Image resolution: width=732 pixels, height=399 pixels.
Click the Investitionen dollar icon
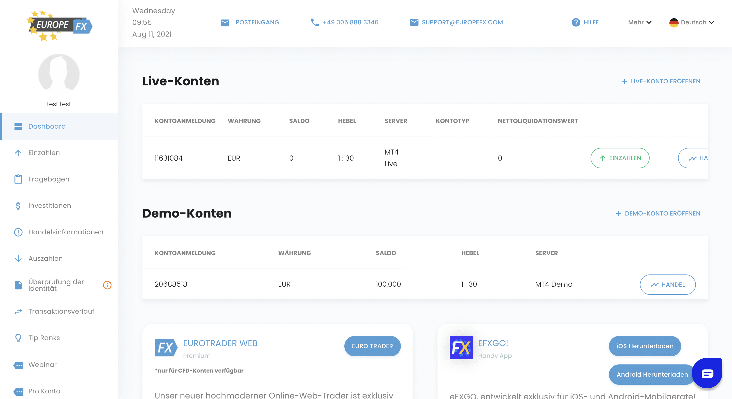pyautogui.click(x=18, y=206)
